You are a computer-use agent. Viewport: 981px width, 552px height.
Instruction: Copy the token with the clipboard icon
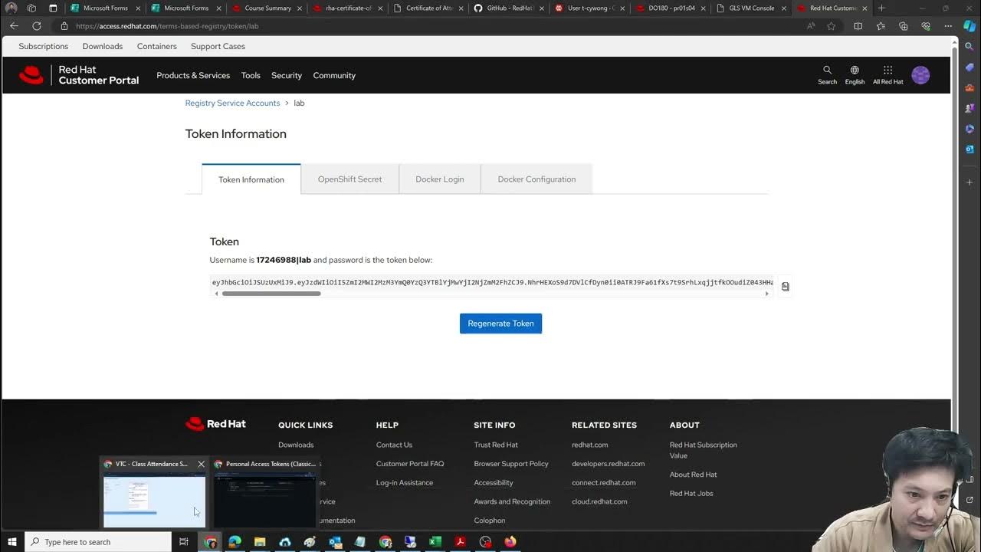(x=785, y=287)
